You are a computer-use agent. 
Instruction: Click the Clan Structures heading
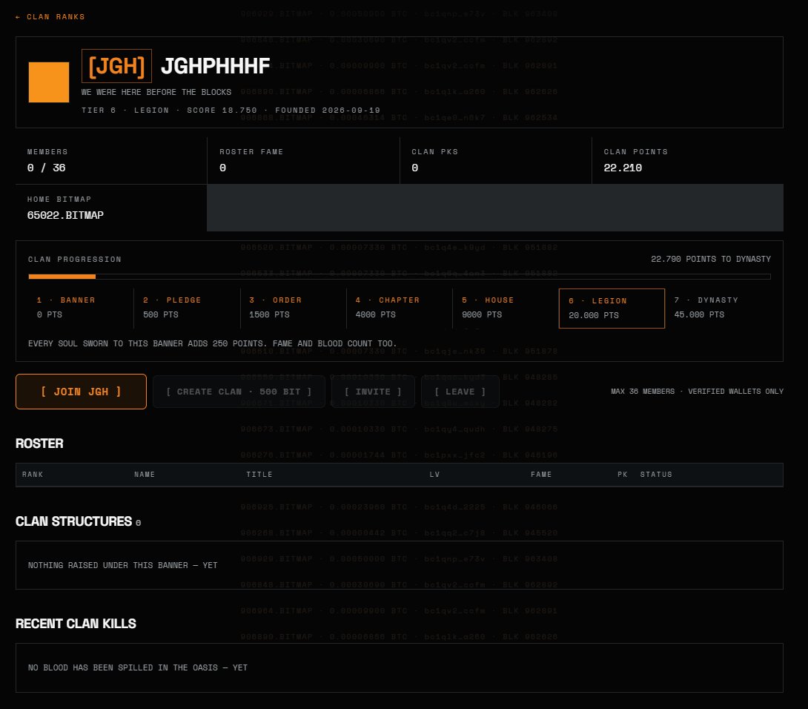(73, 521)
